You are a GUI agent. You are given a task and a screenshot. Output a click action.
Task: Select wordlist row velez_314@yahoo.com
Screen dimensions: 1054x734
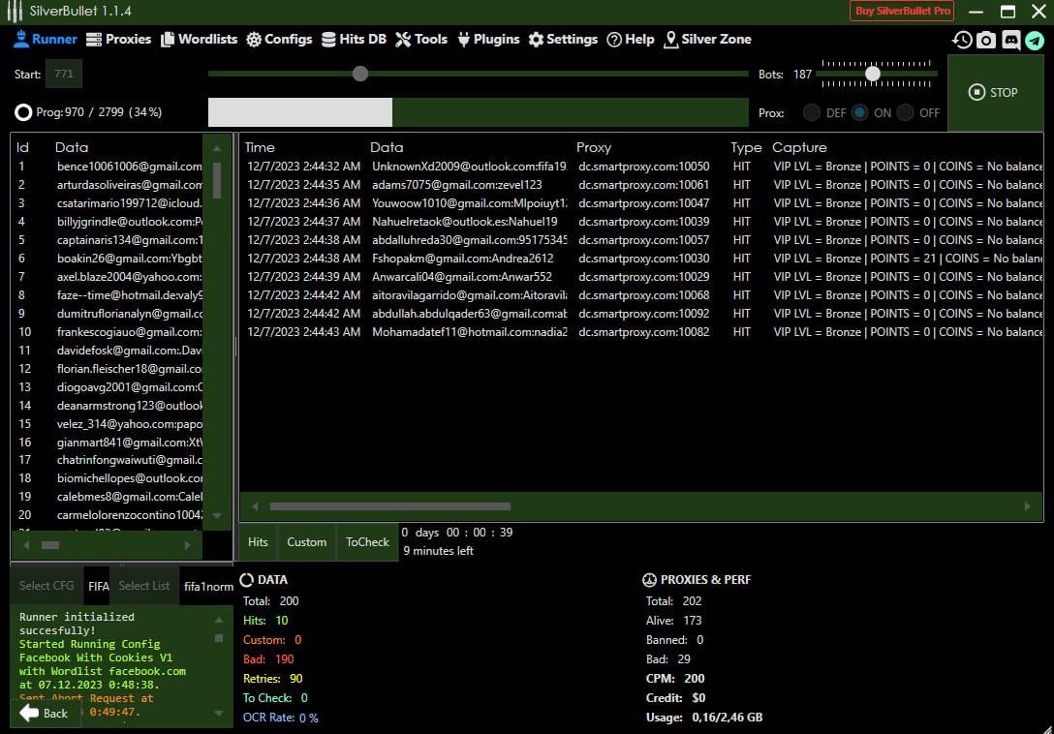pos(108,423)
